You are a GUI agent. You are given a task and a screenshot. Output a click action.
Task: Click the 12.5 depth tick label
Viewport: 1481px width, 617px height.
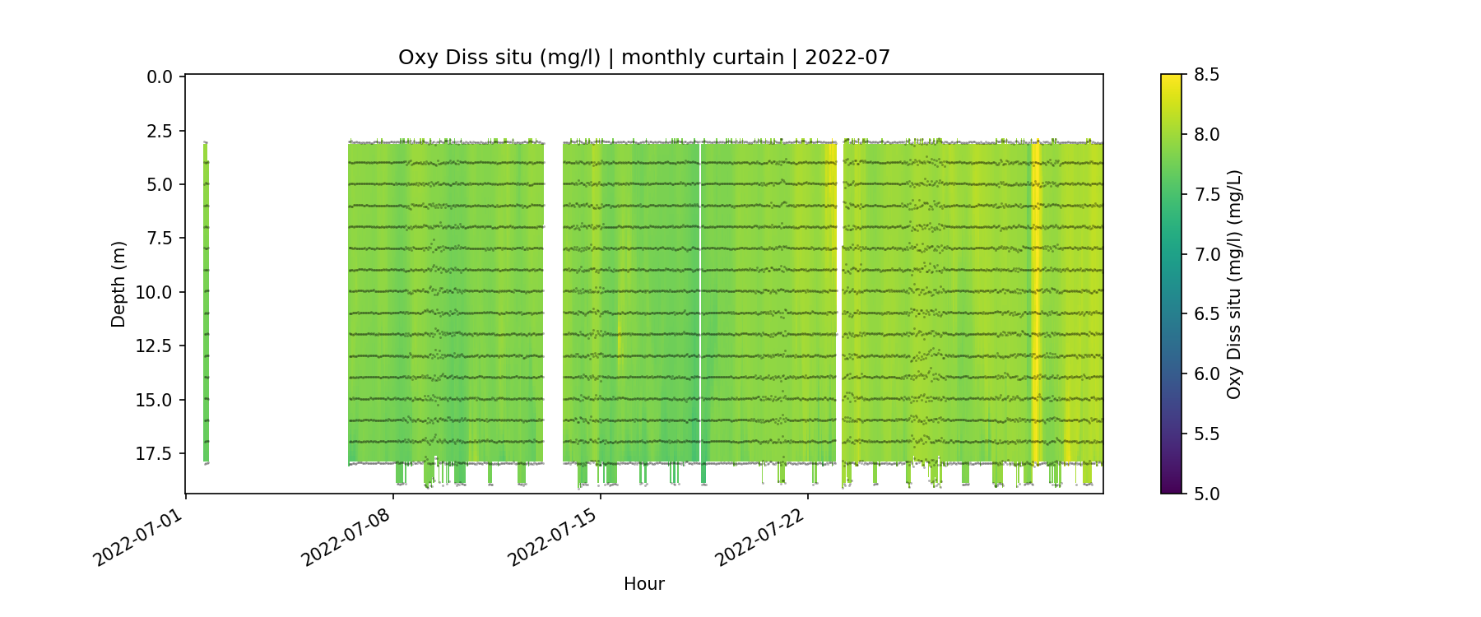pyautogui.click(x=155, y=346)
